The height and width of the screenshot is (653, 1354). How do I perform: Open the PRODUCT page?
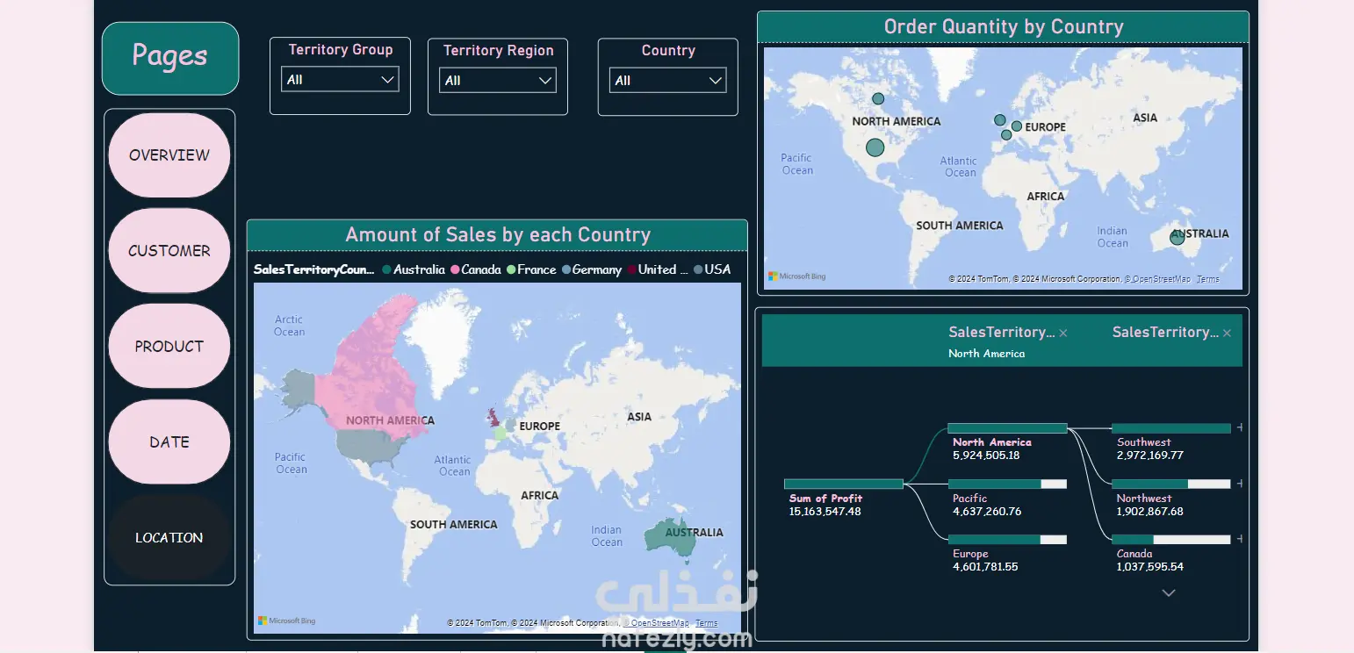click(169, 347)
